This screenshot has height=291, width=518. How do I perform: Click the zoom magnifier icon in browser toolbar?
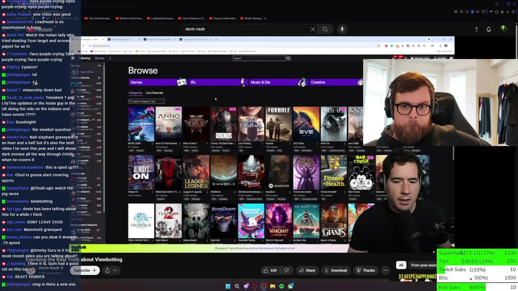[x=456, y=12]
